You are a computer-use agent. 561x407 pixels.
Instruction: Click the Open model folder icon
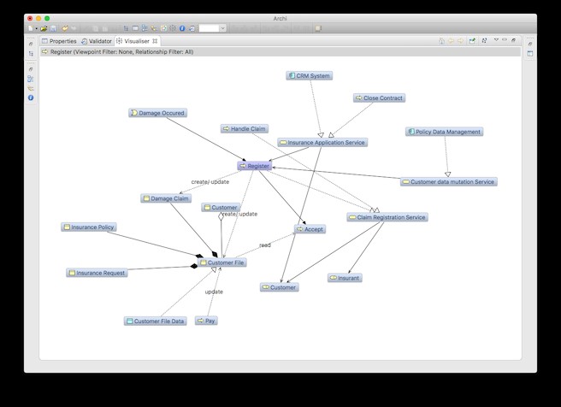(44, 28)
